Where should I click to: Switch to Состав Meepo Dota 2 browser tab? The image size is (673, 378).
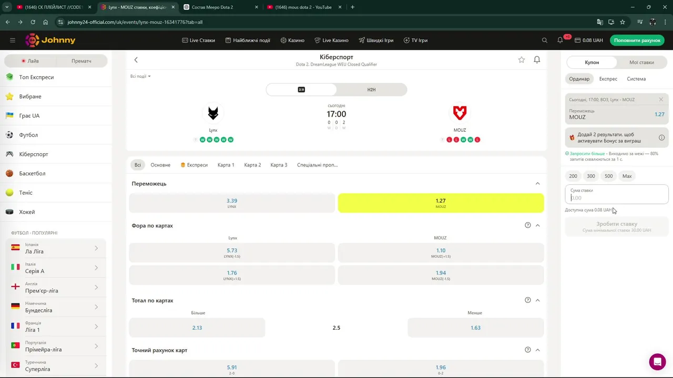(x=221, y=7)
